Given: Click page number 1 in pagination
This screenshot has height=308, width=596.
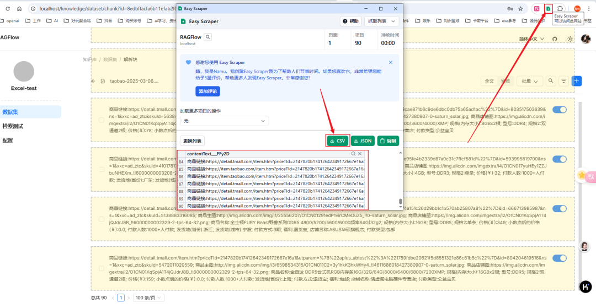Looking at the screenshot, I should [x=121, y=298].
